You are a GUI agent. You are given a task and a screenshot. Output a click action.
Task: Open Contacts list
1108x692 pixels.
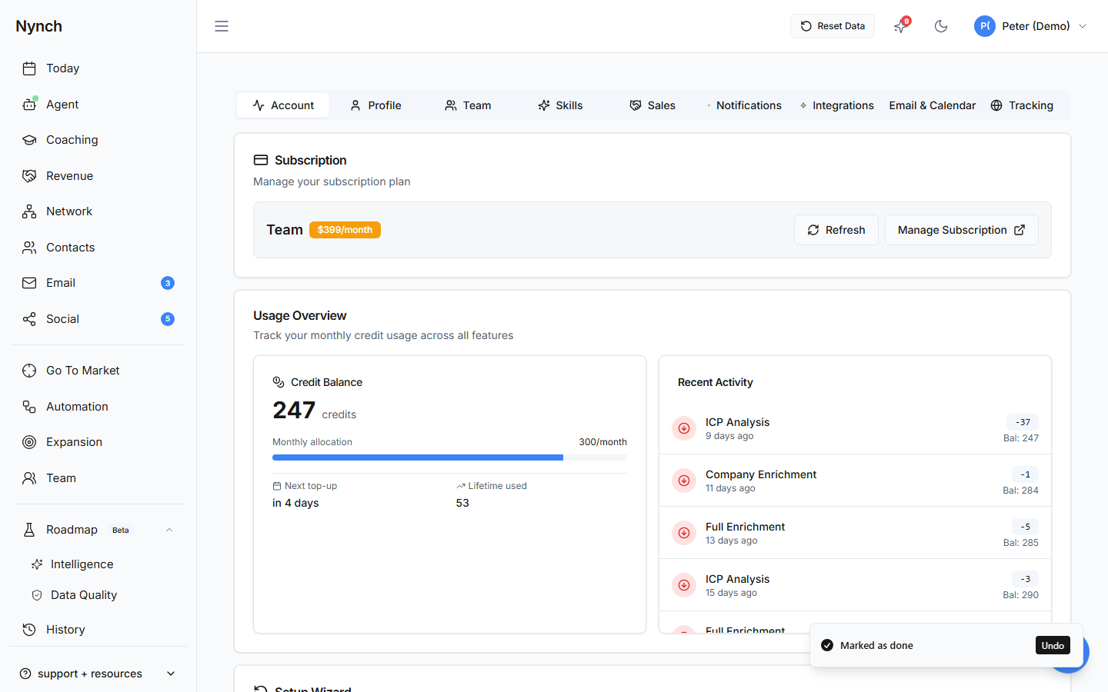click(98, 248)
